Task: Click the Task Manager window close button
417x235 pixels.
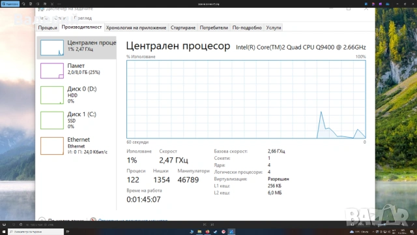Action: click(366, 8)
